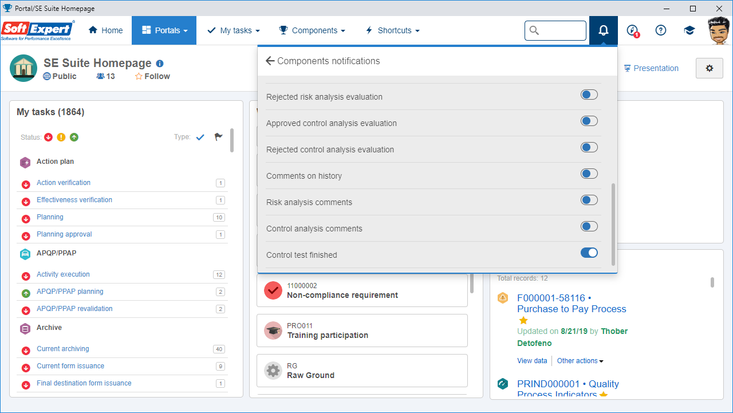Click the search magnifier icon

click(534, 30)
